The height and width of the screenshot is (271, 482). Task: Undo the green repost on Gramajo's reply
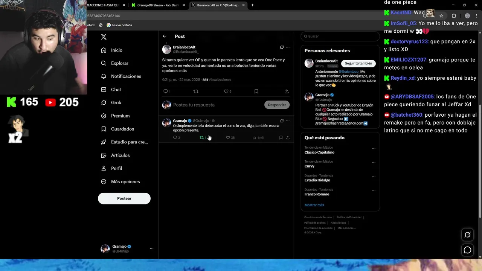(x=201, y=138)
